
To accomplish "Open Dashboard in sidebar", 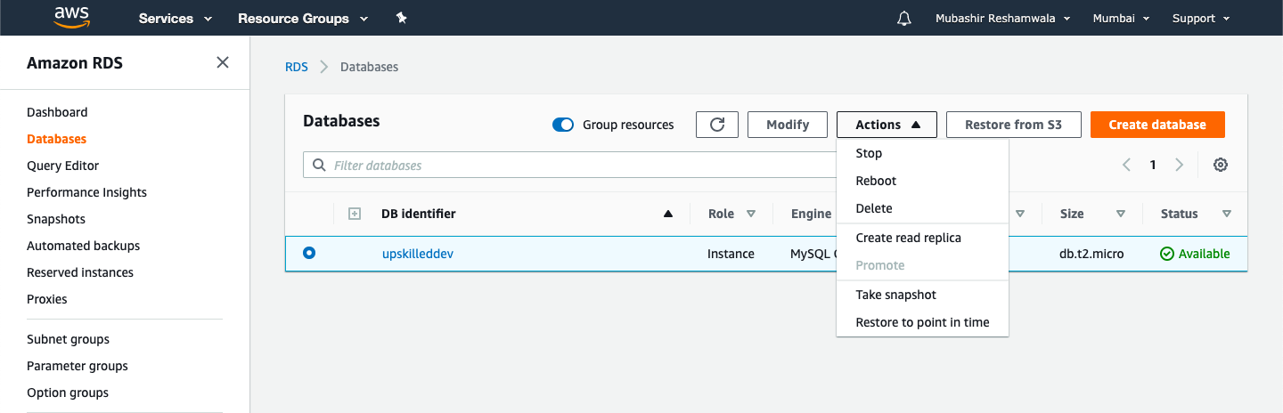I will tap(57, 112).
